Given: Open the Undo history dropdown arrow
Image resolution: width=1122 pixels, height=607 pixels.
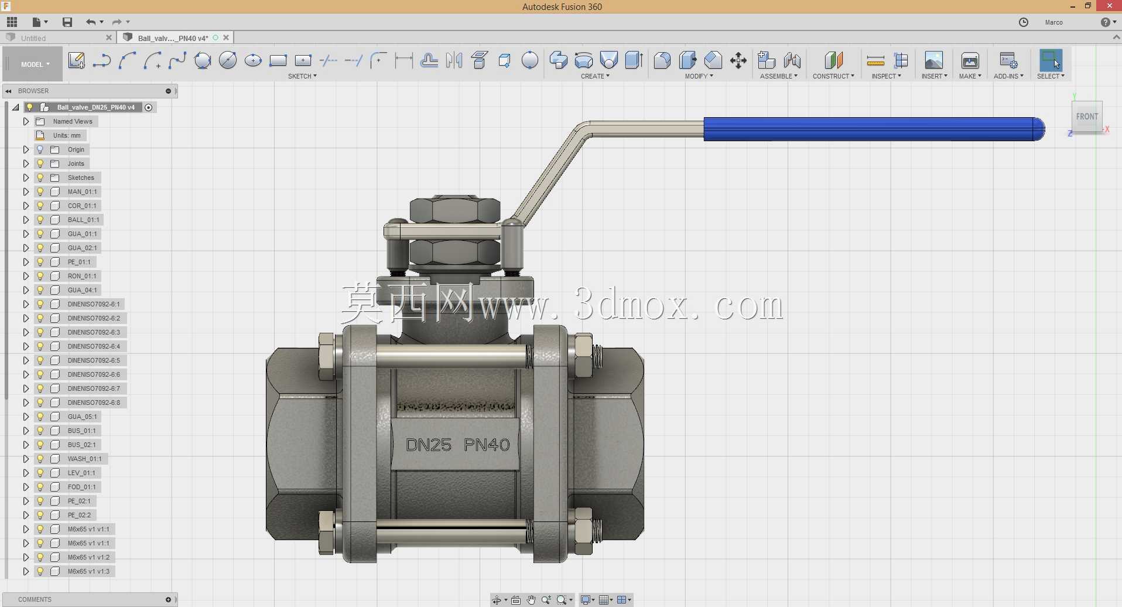Looking at the screenshot, I should coord(102,22).
